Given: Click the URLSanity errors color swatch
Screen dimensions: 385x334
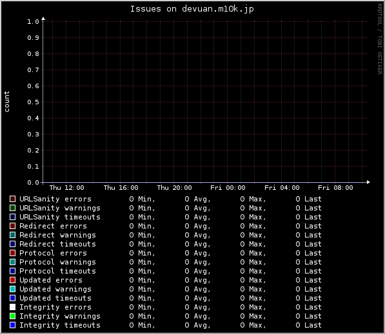Looking at the screenshot, I should (12, 199).
